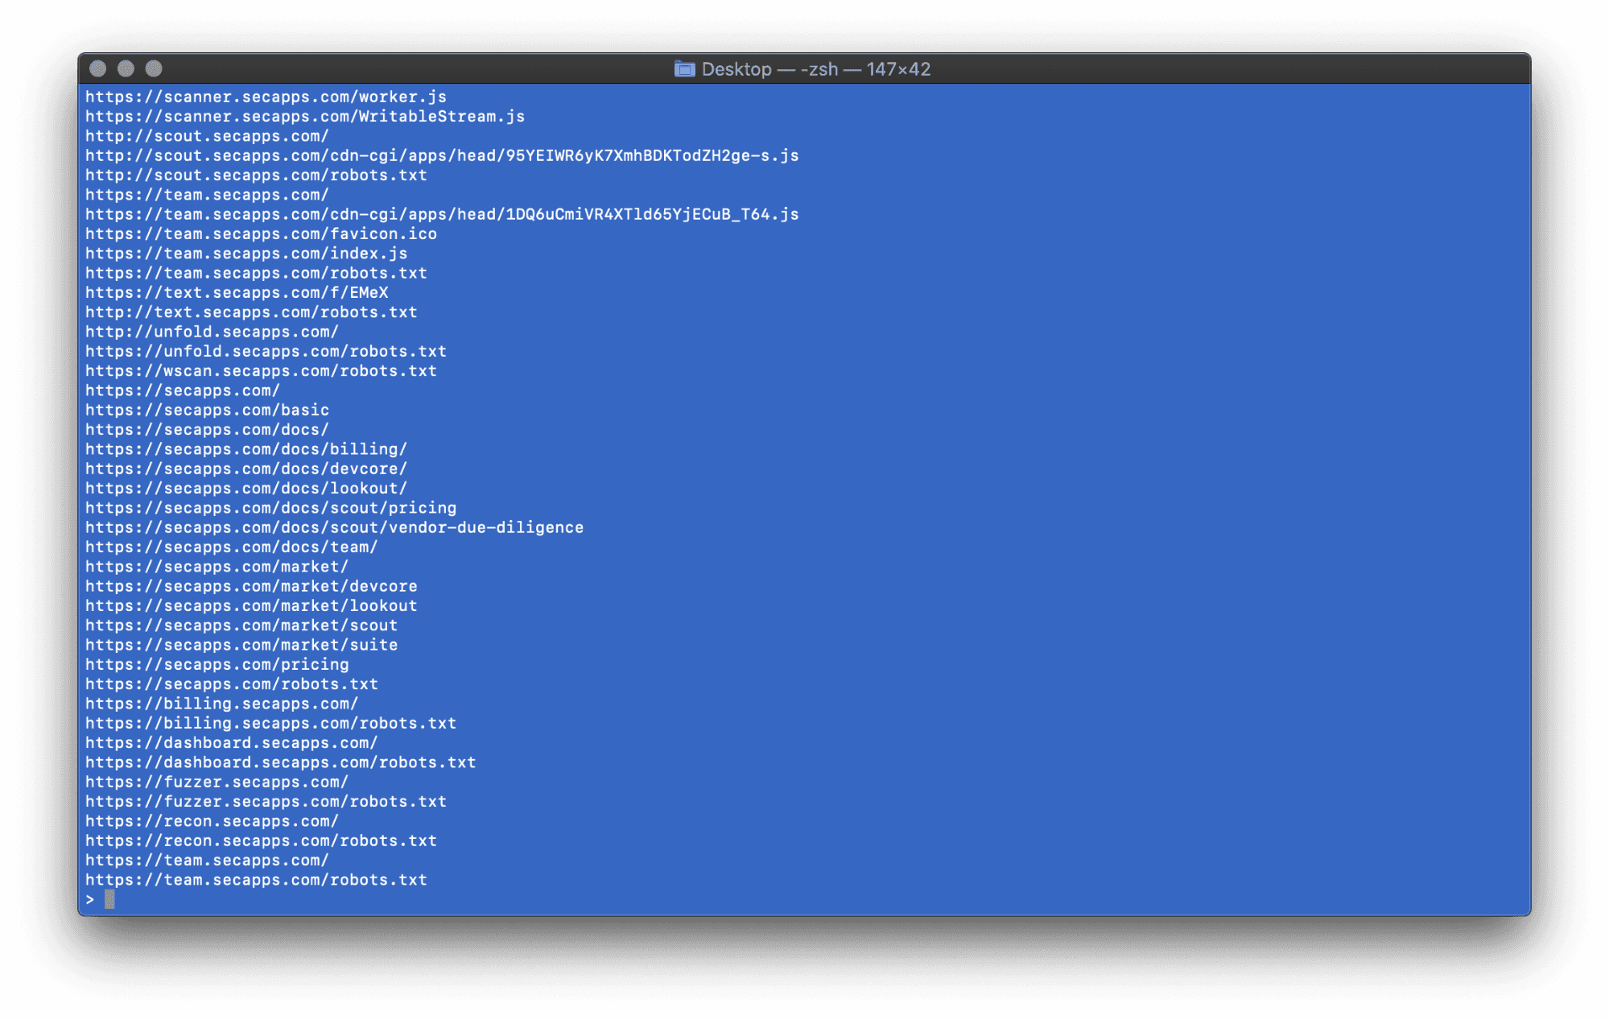
Task: Click line https://scanner.secapps.com/worker.js
Action: [x=266, y=97]
